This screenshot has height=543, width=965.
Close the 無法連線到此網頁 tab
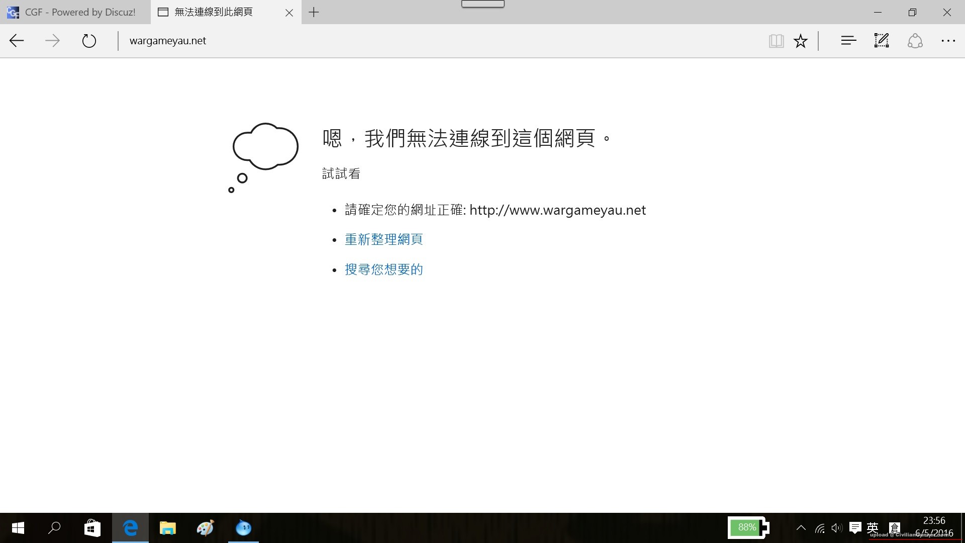point(289,13)
